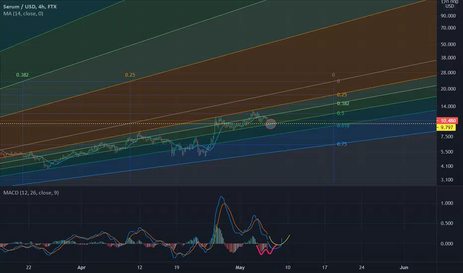Select the red circle drawing on the price chart

click(x=270, y=124)
